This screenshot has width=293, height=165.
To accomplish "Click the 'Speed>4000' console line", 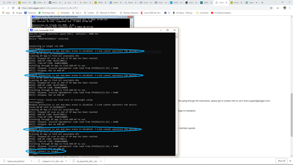I will point(35,36).
